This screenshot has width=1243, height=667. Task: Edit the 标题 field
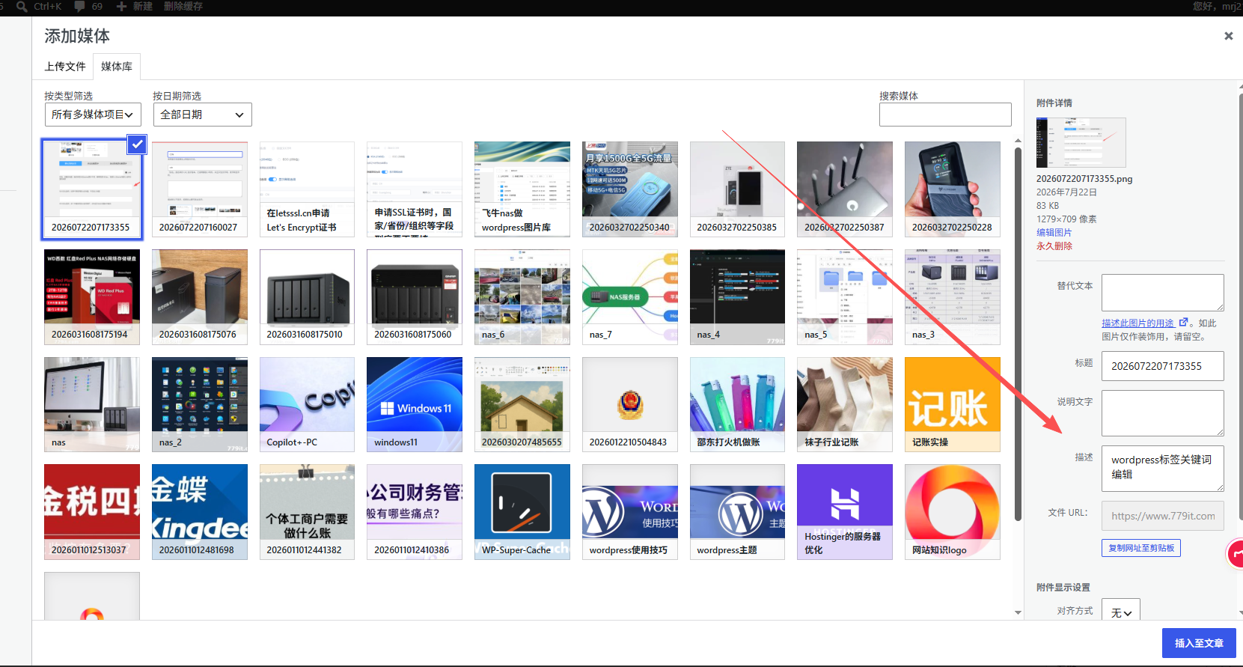[1163, 366]
